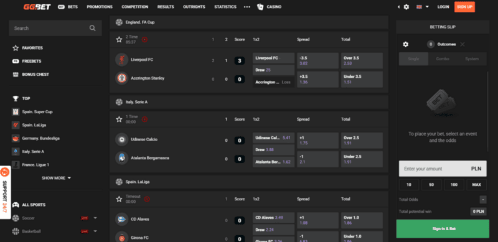498x242 pixels.
Task: Select Spain. Super Cup league
Action: click(37, 112)
